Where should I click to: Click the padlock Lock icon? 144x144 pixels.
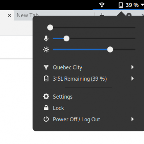46,108
